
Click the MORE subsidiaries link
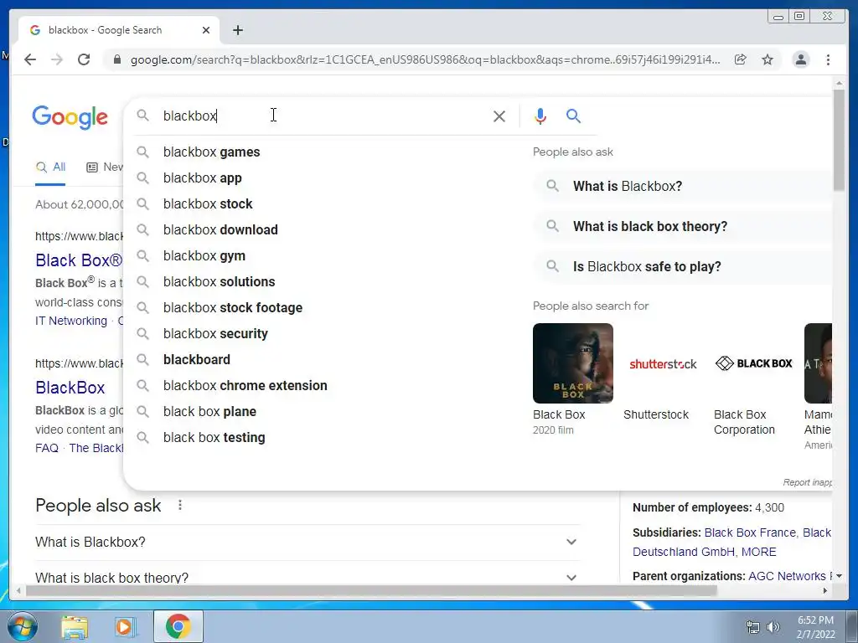758,552
